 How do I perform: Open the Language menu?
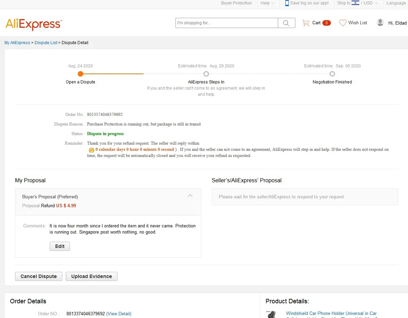(x=396, y=3)
